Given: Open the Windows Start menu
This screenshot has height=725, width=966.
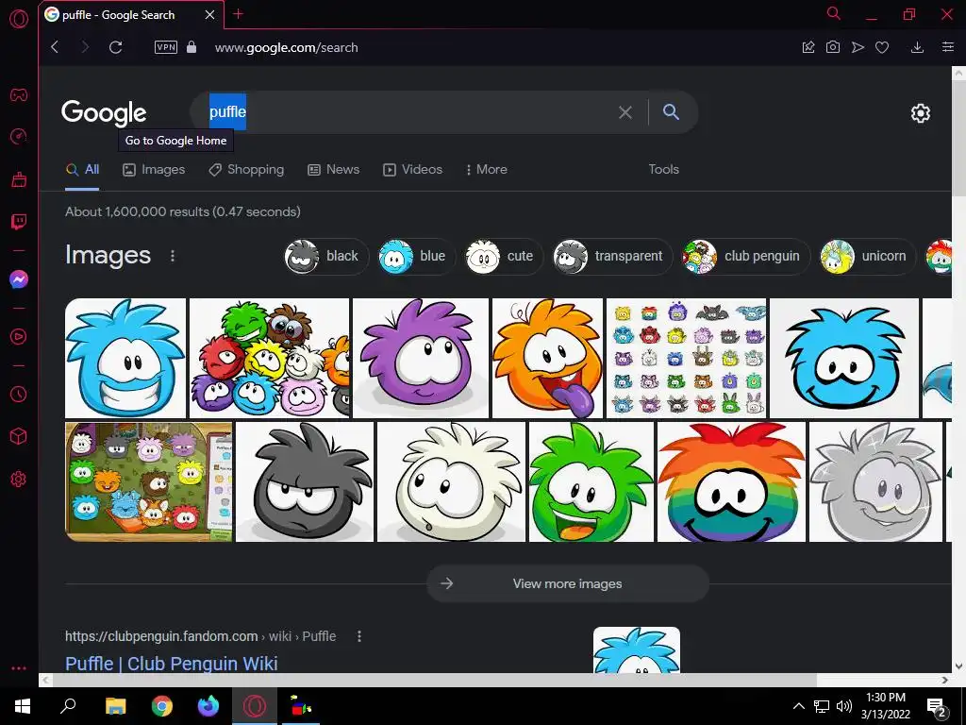Looking at the screenshot, I should (23, 706).
